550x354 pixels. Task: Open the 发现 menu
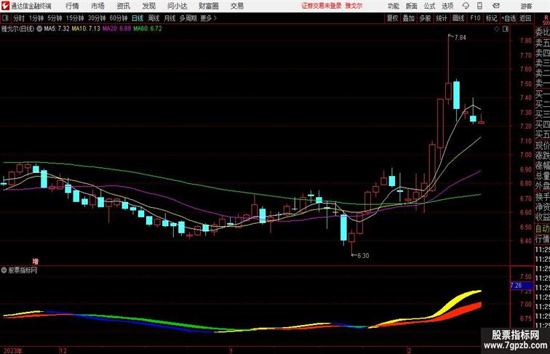148,6
